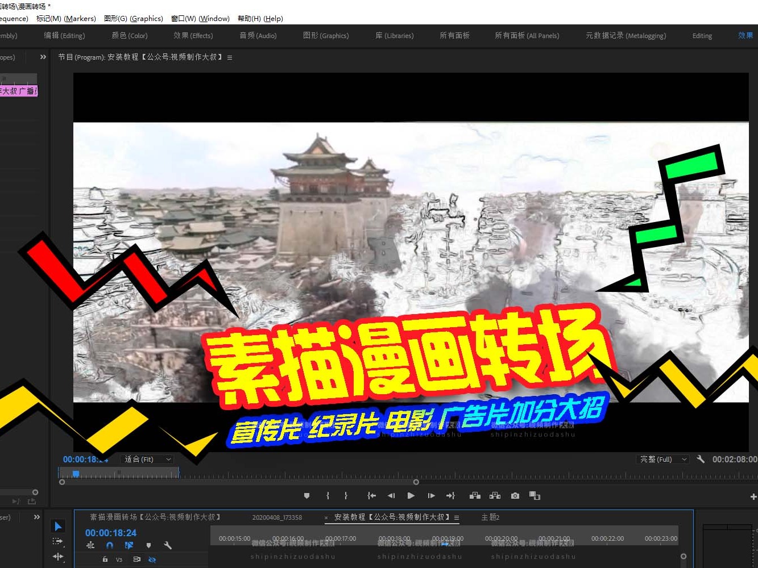The image size is (758, 568).
Task: Switch to 所有面板 (All Panels) workspace
Action: click(x=527, y=35)
